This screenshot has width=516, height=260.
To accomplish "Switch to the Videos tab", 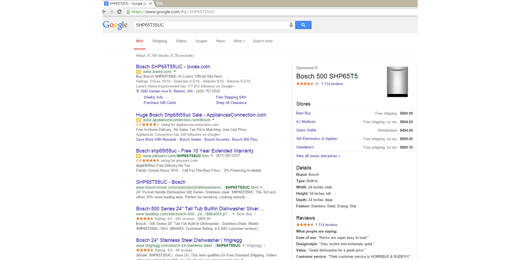I will point(181,41).
